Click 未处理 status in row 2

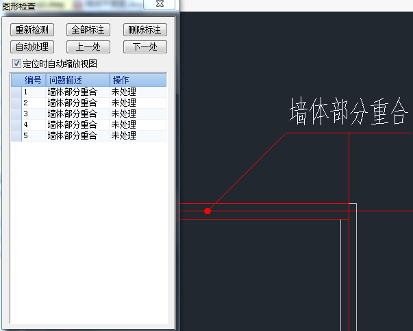pos(124,103)
